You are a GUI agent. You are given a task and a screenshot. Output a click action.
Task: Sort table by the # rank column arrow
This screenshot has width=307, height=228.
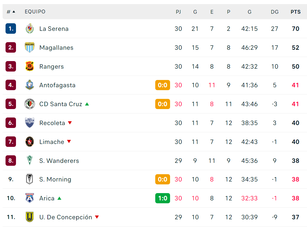[14, 12]
